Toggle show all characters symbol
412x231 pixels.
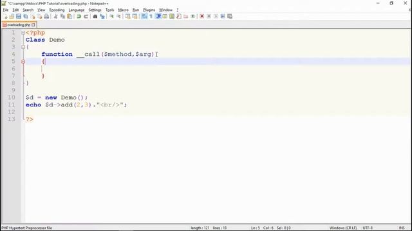coord(151,16)
